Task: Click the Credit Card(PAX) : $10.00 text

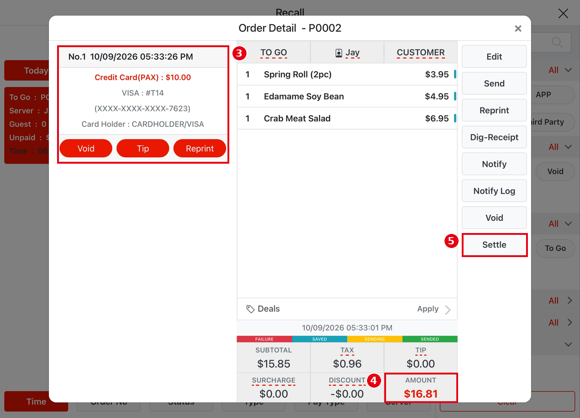Action: (x=143, y=78)
